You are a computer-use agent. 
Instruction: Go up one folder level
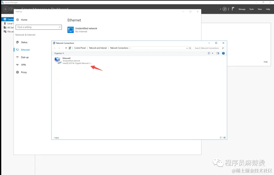[x=66, y=48]
